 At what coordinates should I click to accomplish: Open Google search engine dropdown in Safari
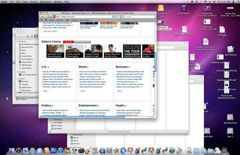123,17
